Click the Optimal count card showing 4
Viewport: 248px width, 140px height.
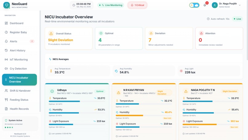pos(119,38)
